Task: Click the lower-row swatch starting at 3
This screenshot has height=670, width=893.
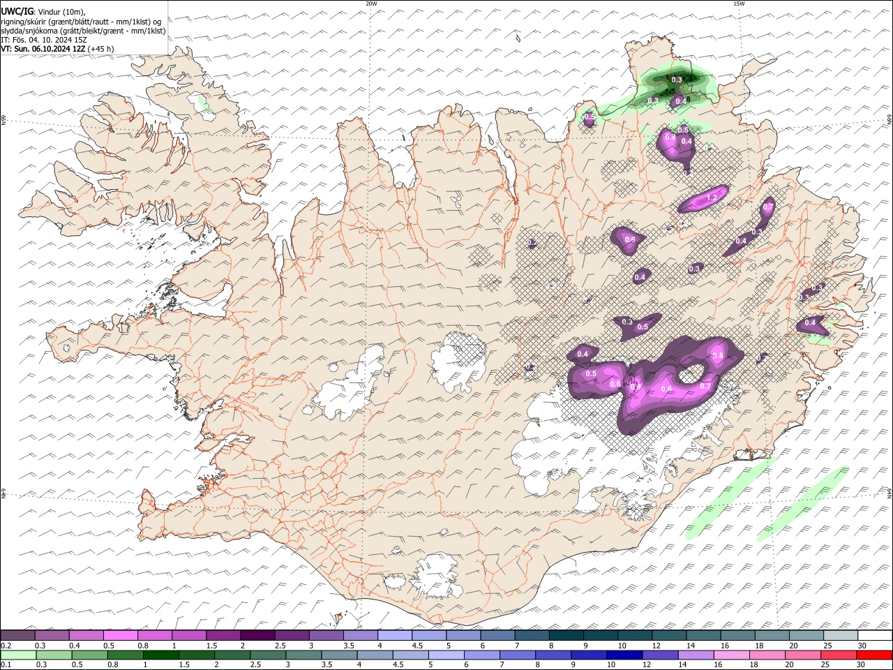Action: tap(303, 655)
